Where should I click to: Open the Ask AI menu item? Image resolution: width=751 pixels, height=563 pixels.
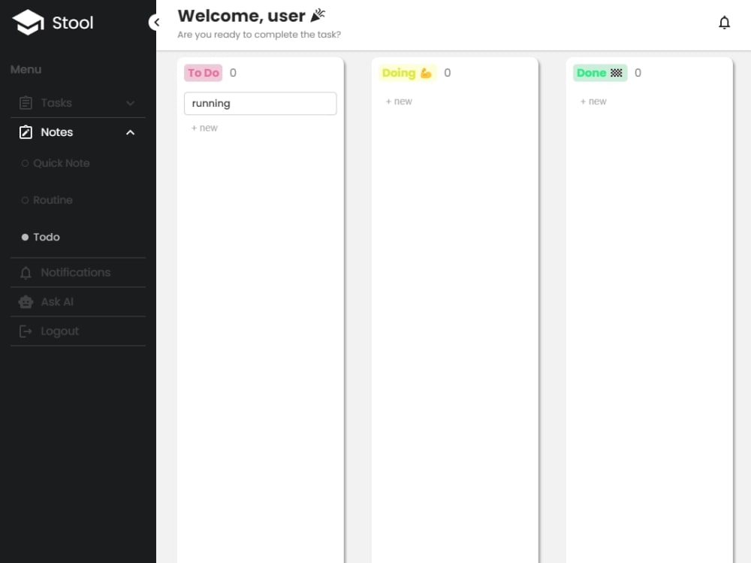(77, 301)
